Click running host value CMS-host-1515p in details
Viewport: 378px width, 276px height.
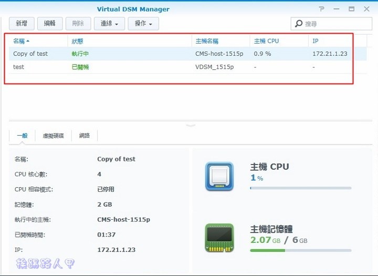tap(124, 220)
